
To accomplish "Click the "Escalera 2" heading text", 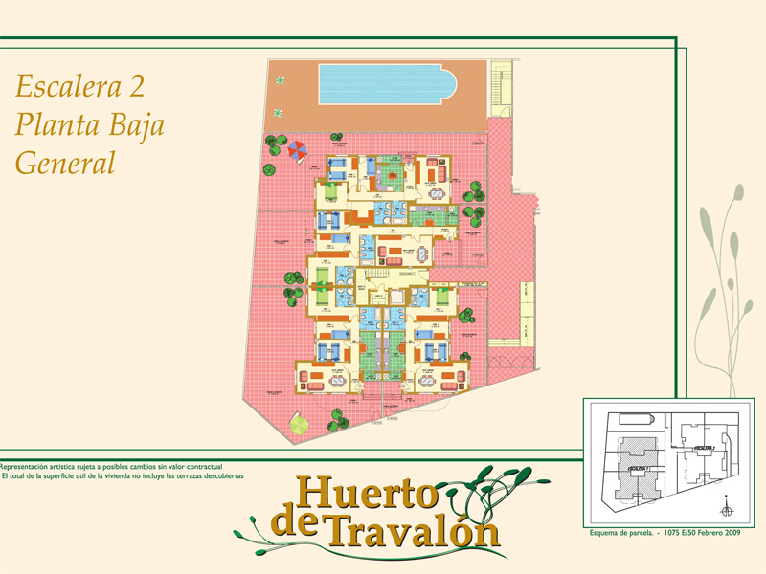I will [79, 87].
